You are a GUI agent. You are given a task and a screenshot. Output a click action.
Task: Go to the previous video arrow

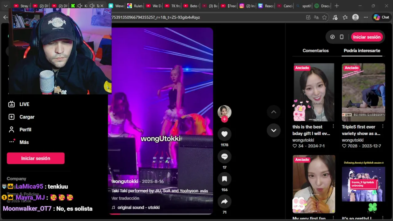pos(274,112)
